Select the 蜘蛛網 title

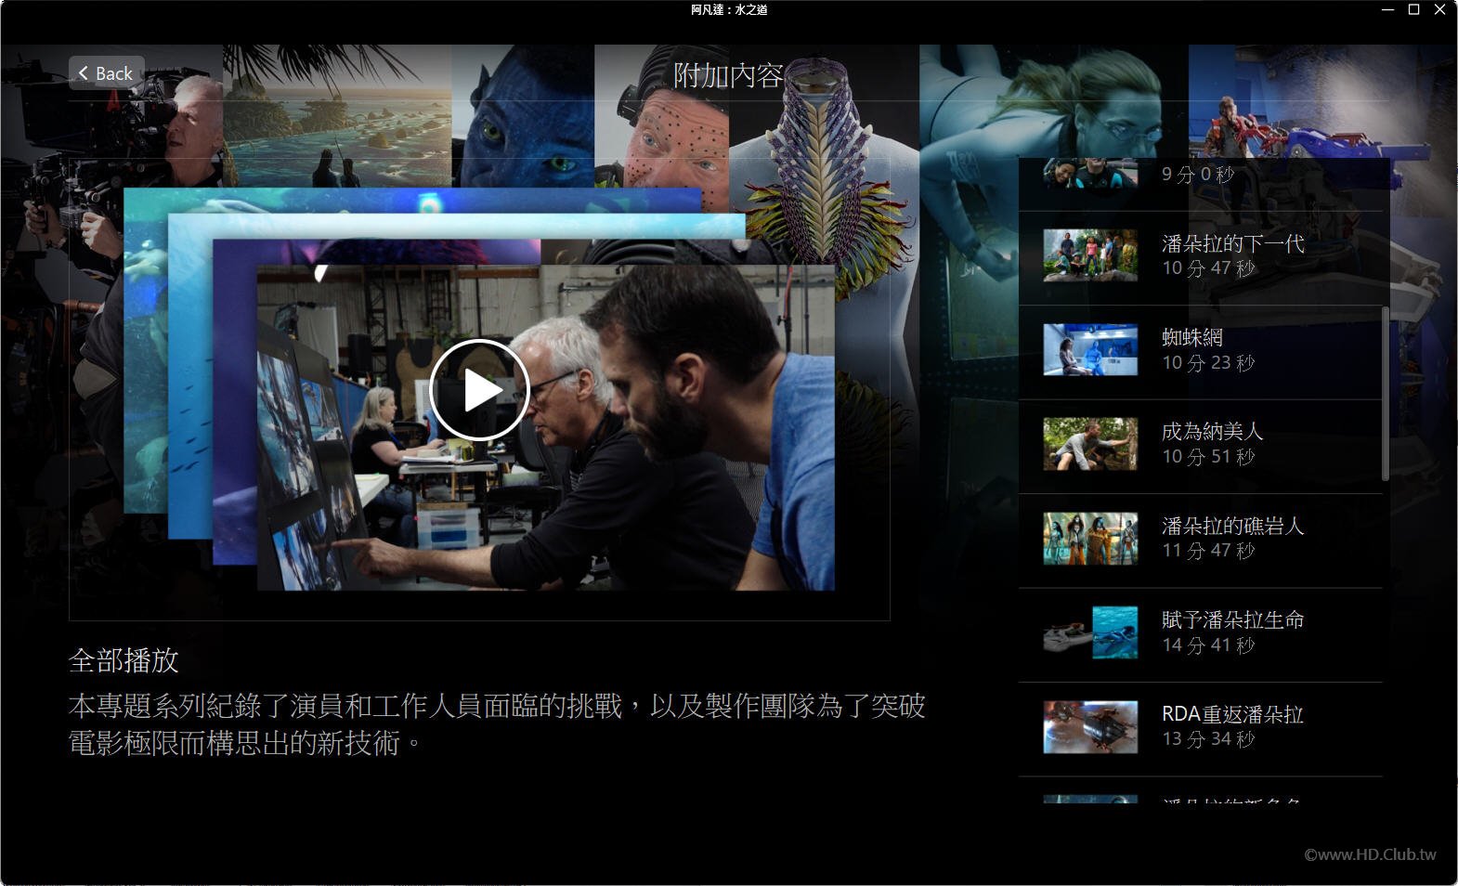click(x=1191, y=337)
